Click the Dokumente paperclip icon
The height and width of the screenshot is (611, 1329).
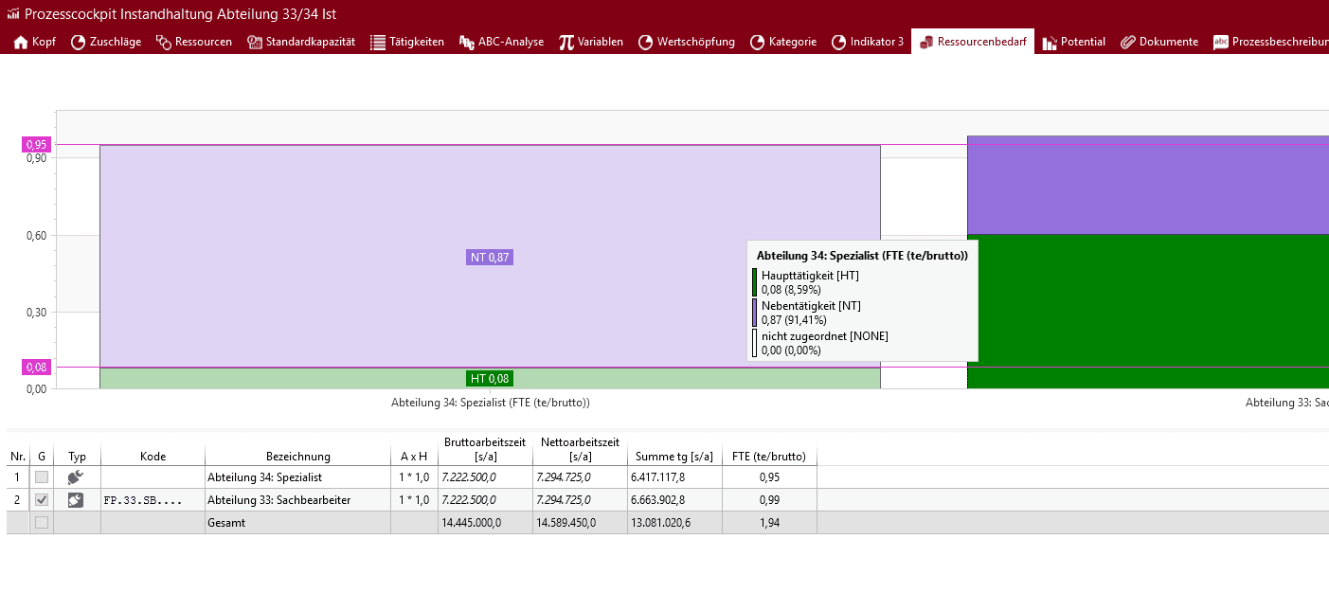[1127, 42]
